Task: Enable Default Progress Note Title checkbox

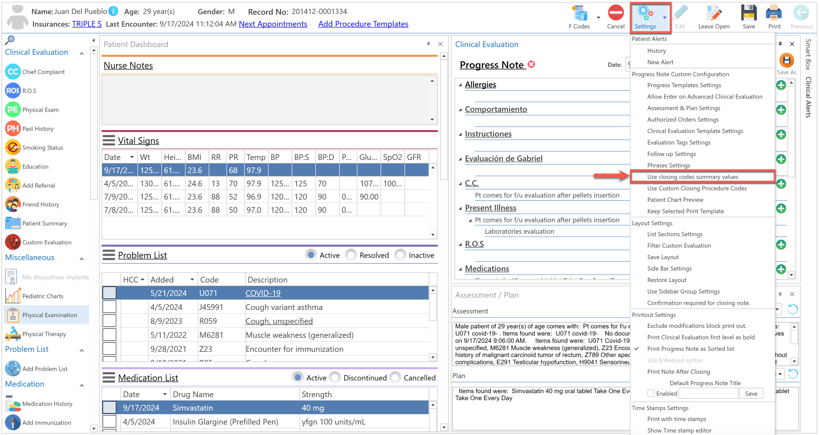Action: click(651, 394)
